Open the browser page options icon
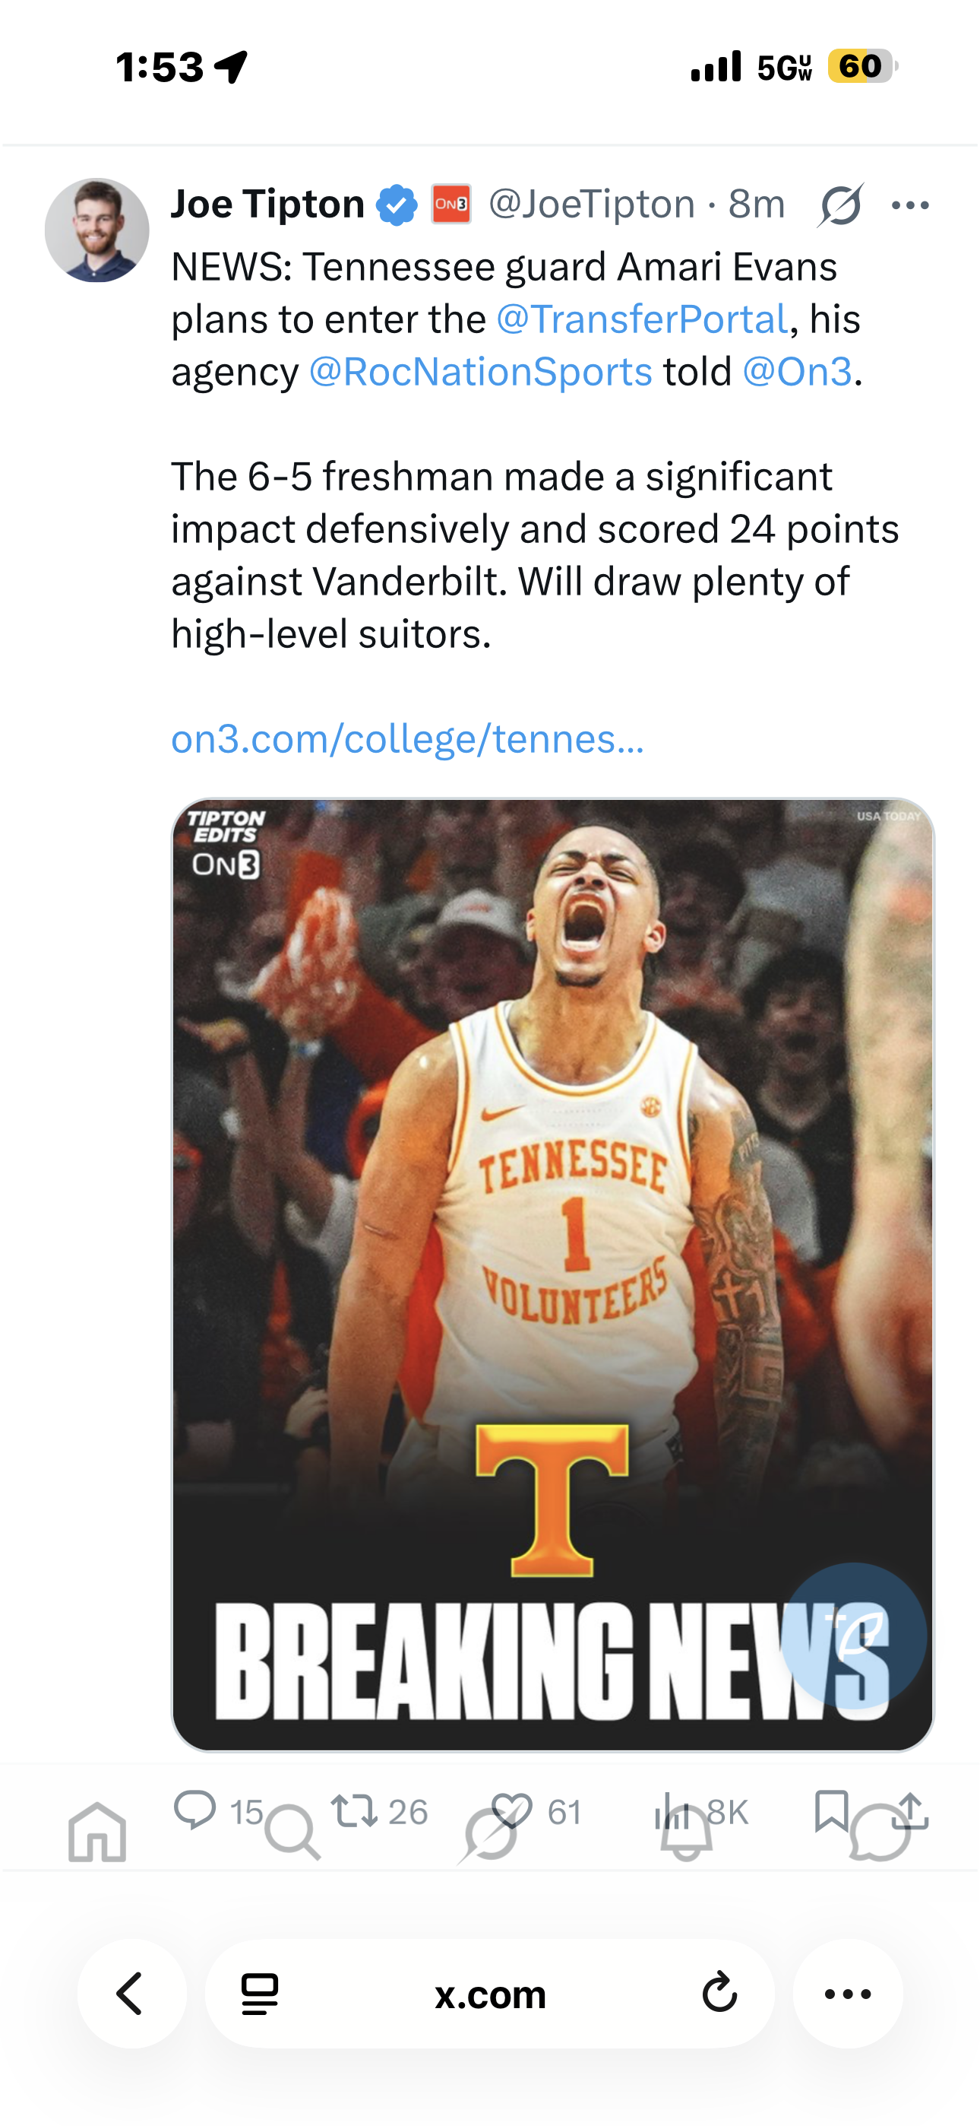 click(x=260, y=1994)
